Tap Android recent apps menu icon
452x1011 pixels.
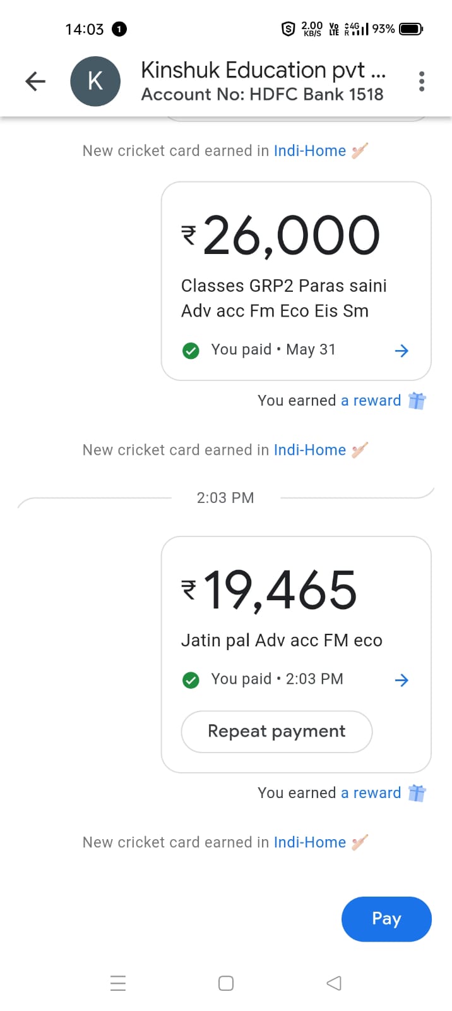118,983
